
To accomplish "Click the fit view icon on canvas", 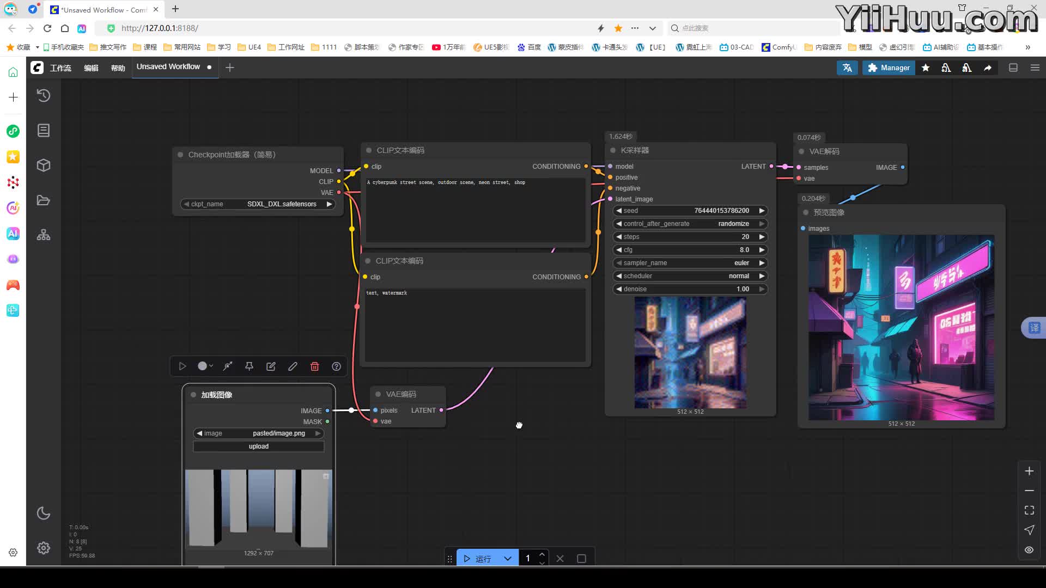I will (1029, 510).
